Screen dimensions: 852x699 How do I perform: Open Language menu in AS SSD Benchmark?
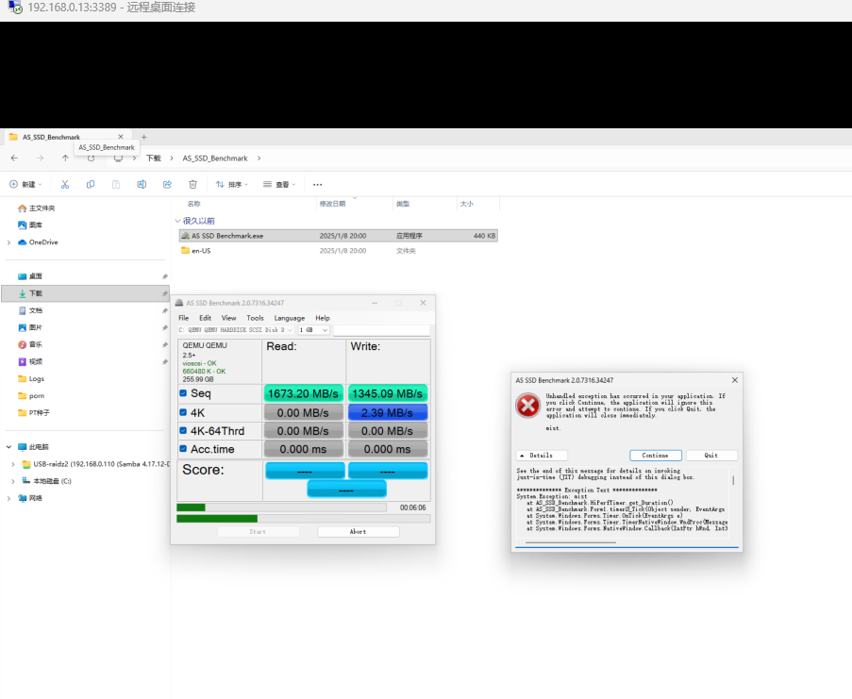pyautogui.click(x=289, y=318)
